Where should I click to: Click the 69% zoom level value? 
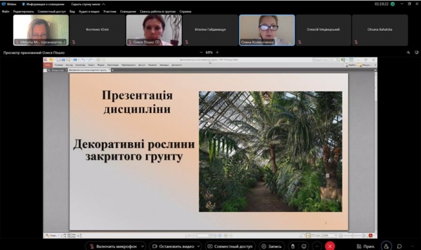coord(209,53)
